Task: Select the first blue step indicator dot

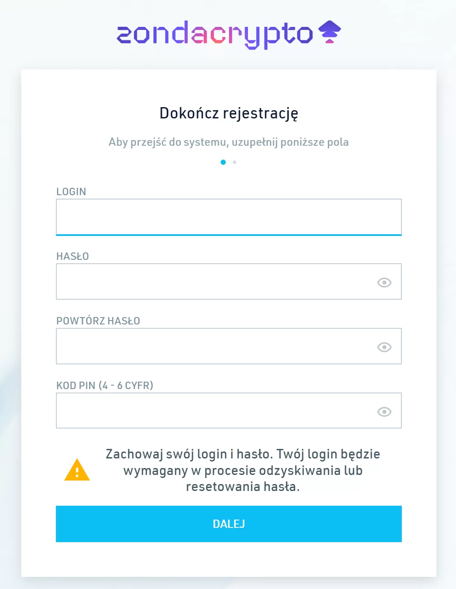Action: pos(223,162)
